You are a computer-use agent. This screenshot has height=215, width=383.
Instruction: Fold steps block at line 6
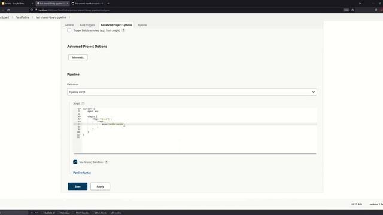[x=81, y=122]
